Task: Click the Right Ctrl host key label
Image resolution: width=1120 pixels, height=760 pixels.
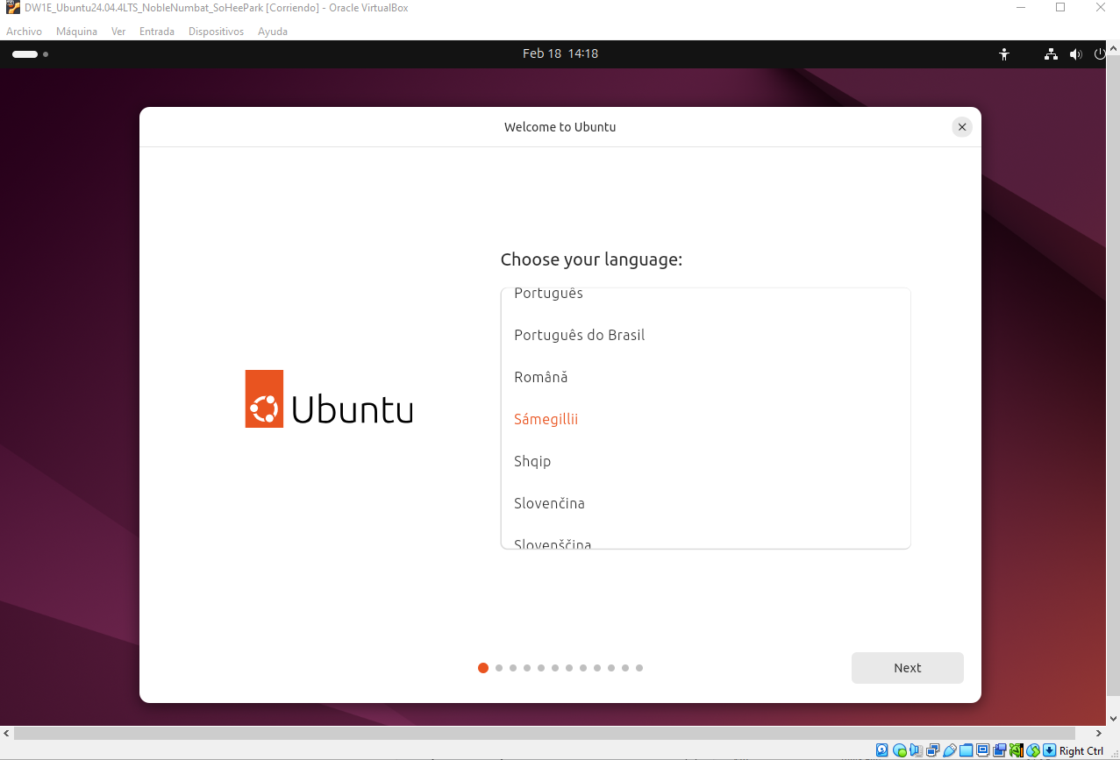Action: (1081, 751)
